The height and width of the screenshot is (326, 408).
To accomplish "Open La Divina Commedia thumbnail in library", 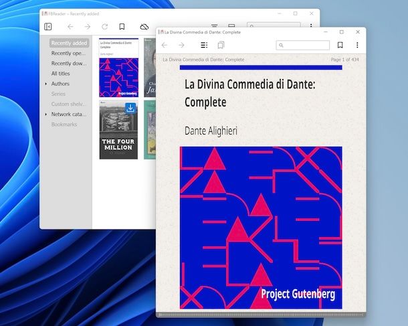I will (118, 68).
